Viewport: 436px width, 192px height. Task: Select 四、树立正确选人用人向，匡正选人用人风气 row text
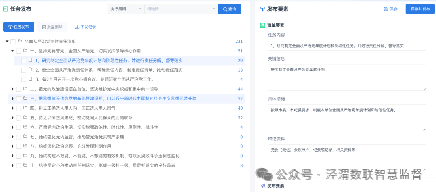tap(73, 108)
